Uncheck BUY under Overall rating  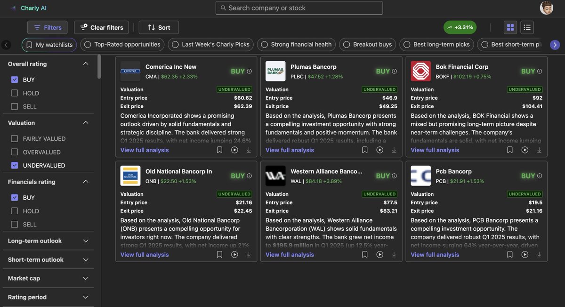coord(15,80)
